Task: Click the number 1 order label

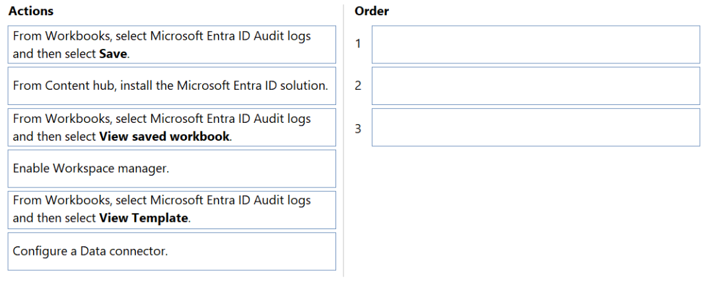Action: point(358,44)
